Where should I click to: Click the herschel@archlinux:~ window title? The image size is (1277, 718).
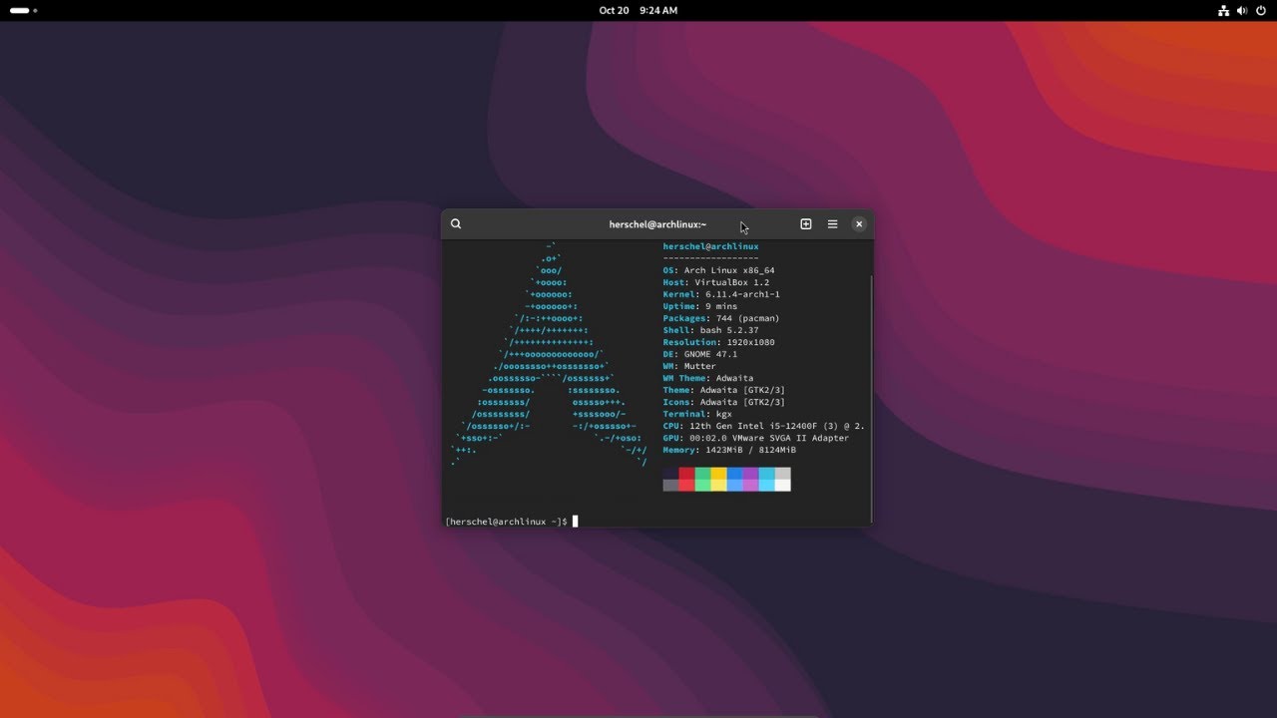tap(657, 224)
